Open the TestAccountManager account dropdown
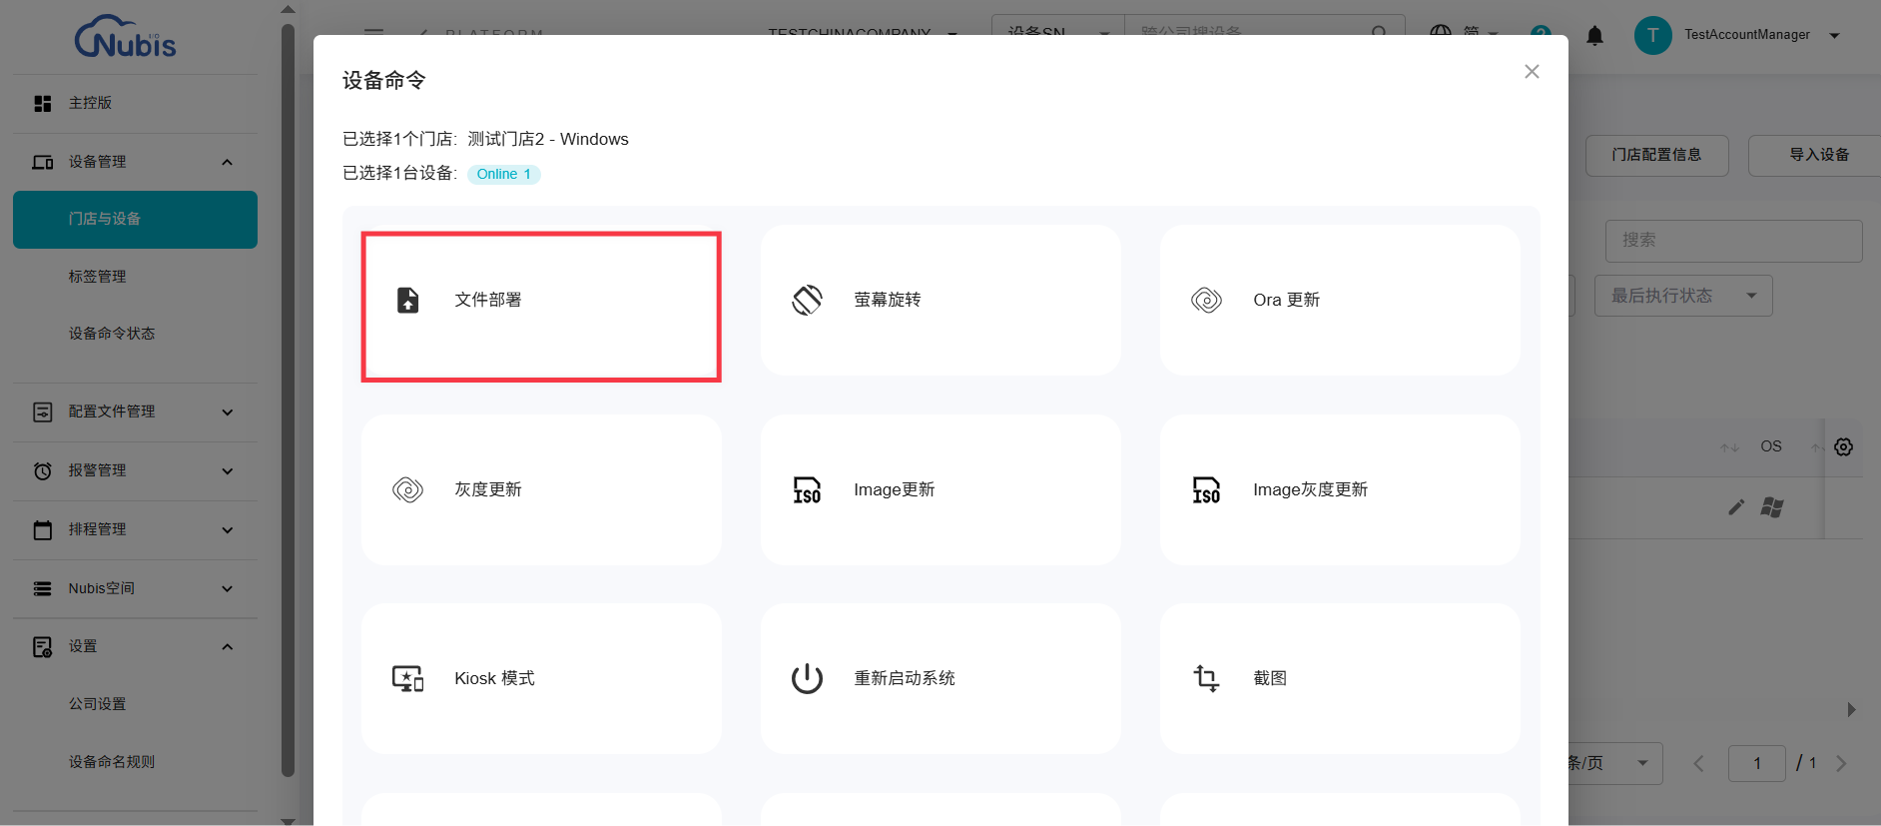The width and height of the screenshot is (1881, 826). coord(1762,35)
